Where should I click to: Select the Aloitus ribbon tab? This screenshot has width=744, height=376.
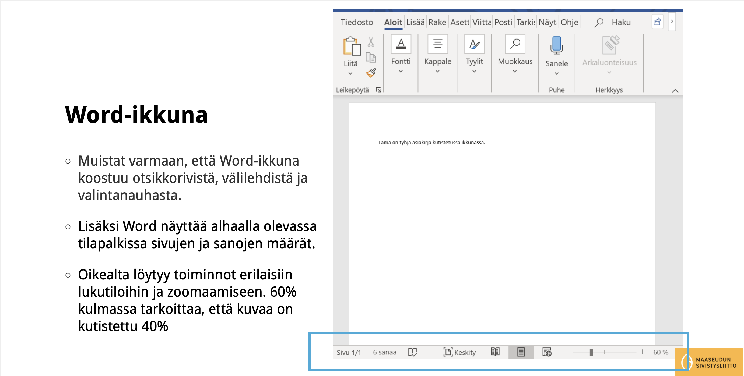pyautogui.click(x=393, y=22)
